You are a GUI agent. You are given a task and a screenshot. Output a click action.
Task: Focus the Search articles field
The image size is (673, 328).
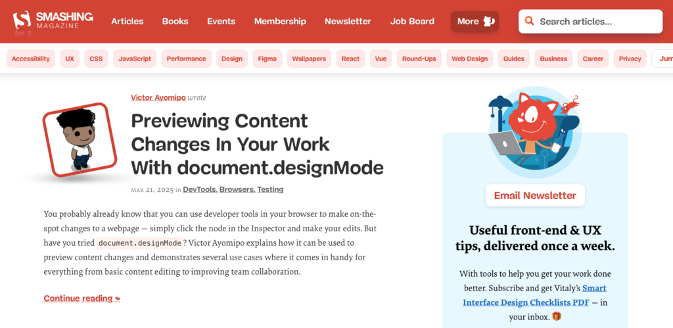[x=591, y=22]
